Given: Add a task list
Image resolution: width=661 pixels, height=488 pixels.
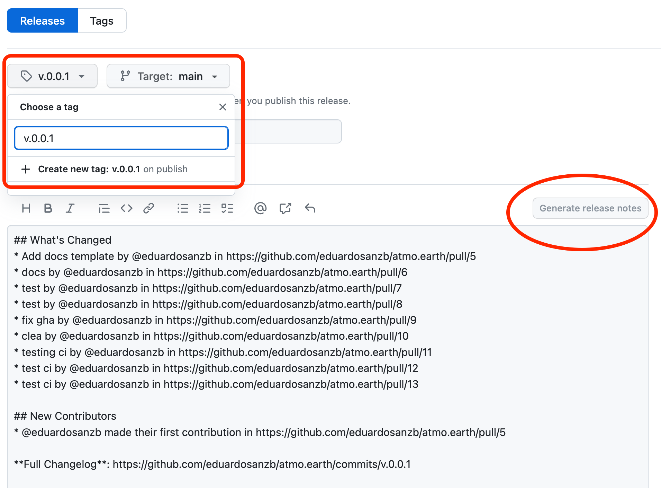Looking at the screenshot, I should 227,208.
